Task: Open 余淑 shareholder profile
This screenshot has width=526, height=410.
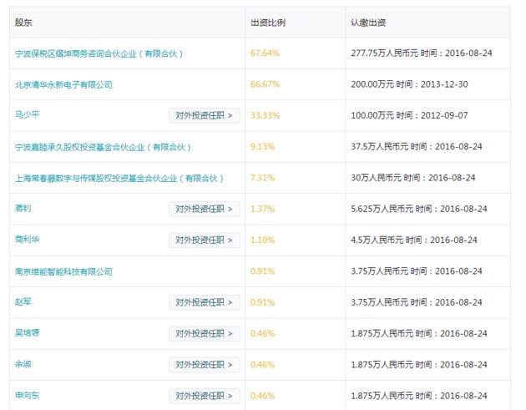Action: (x=23, y=364)
